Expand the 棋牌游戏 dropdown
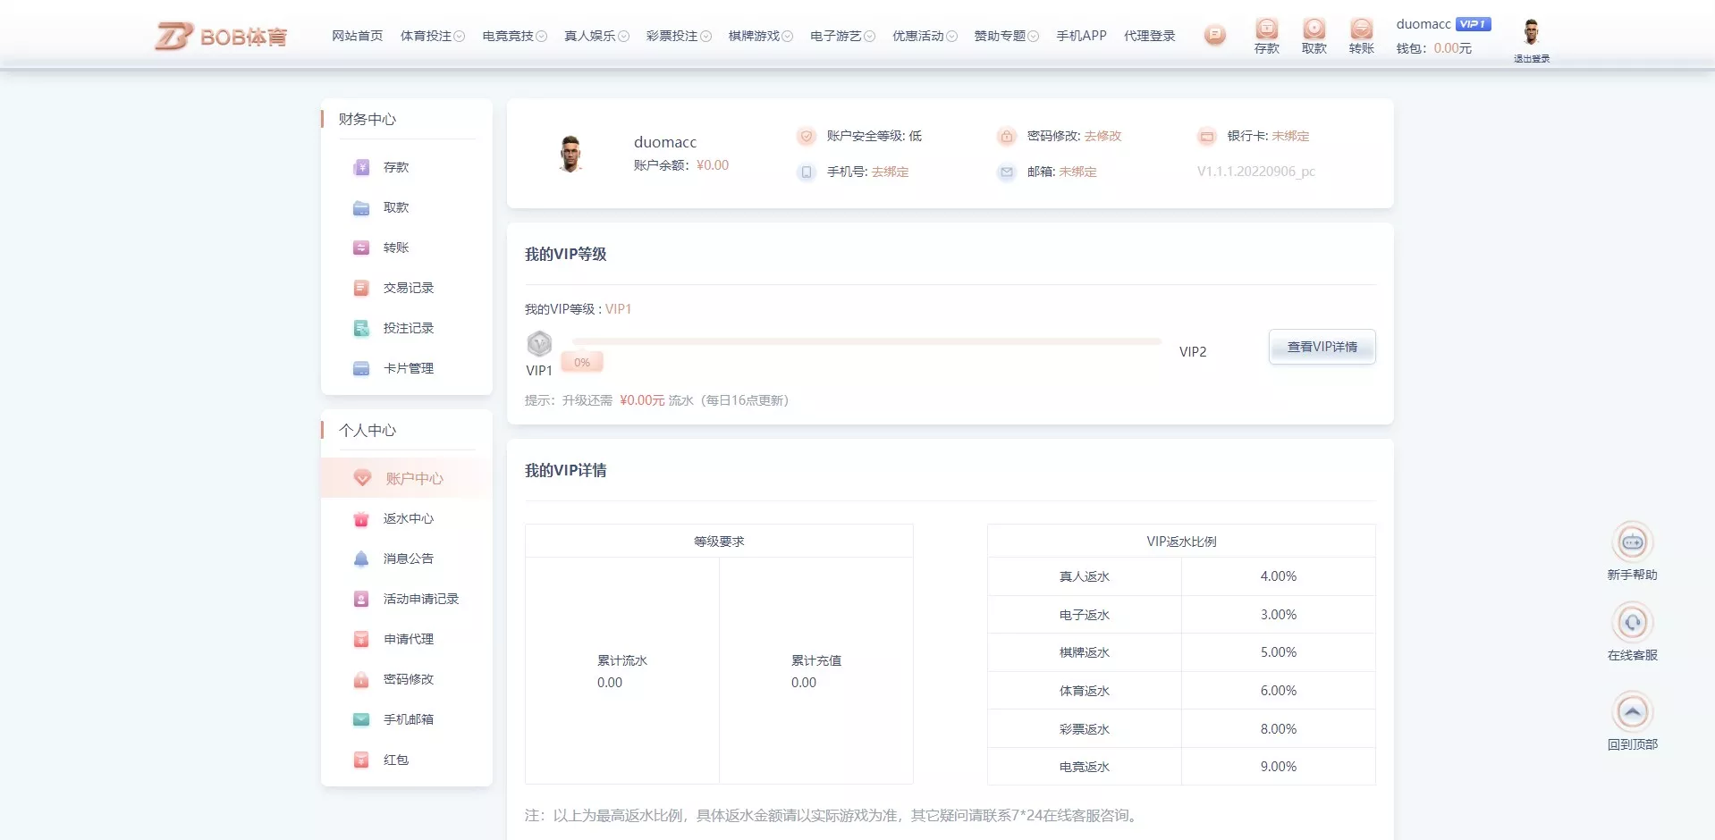Image resolution: width=1715 pixels, height=840 pixels. tap(761, 36)
